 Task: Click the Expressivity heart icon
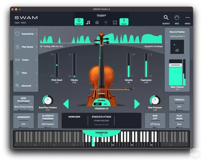pos(17,34)
